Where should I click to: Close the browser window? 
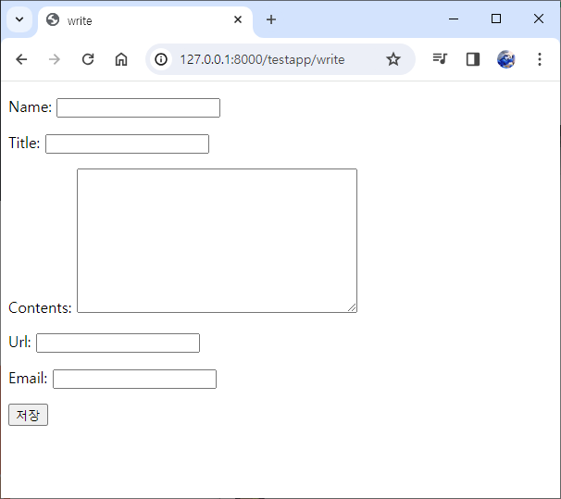(539, 19)
